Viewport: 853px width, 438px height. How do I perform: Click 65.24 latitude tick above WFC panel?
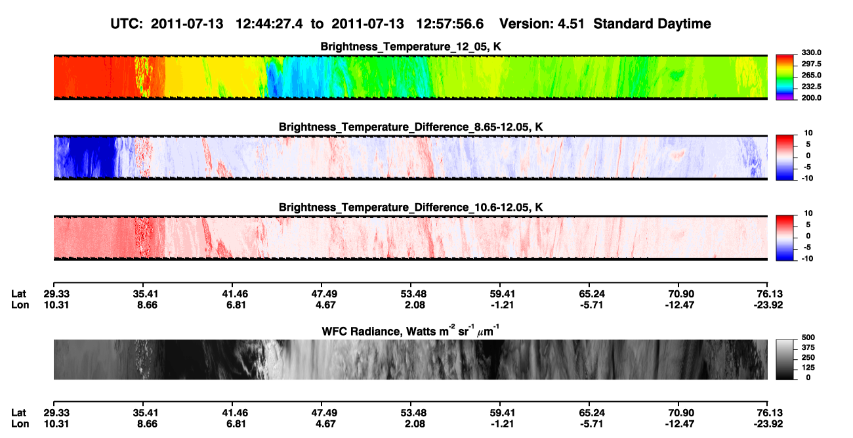[x=593, y=294]
